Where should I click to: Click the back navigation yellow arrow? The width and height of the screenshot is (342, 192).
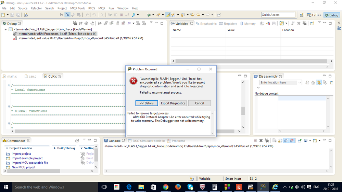[x=198, y=15]
